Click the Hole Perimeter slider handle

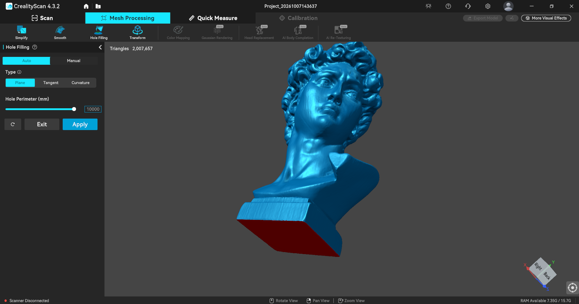pos(74,109)
